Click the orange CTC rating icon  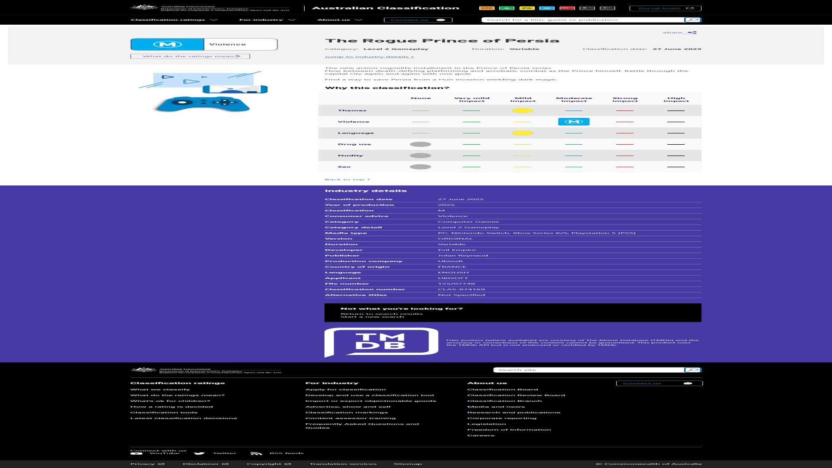point(486,8)
